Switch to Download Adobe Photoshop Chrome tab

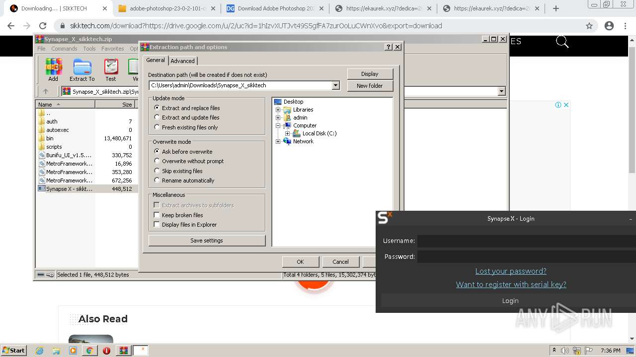(275, 8)
